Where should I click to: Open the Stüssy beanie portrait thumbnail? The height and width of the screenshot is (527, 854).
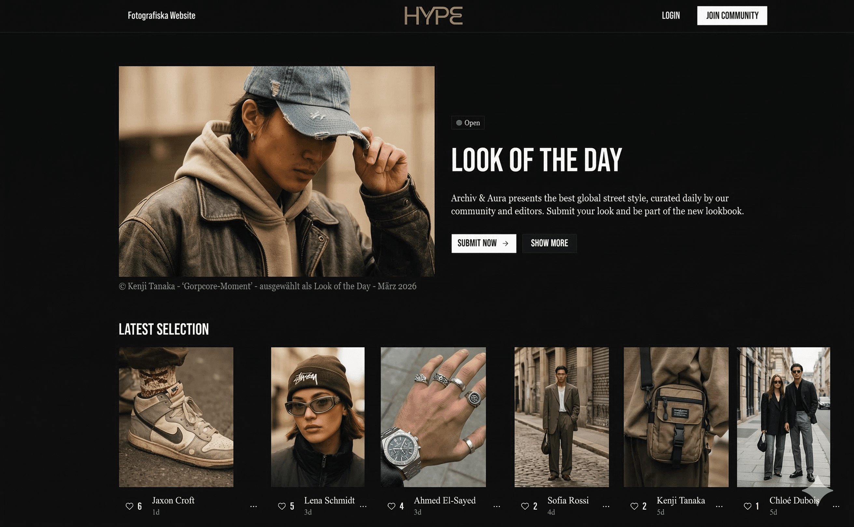(x=318, y=417)
